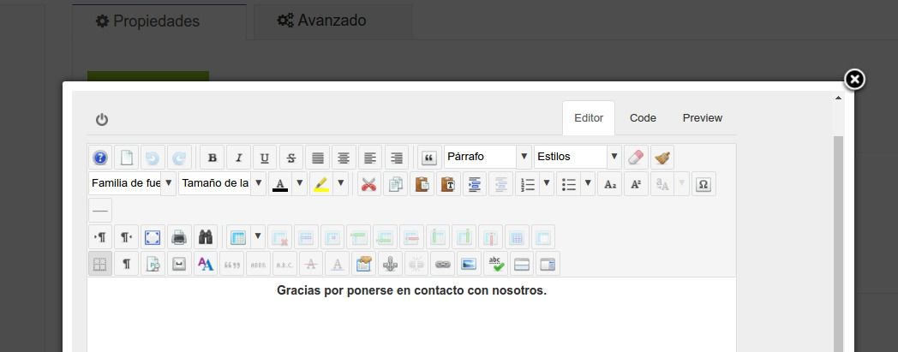Viewport: 898px width, 352px height.
Task: Insert pagebreak icon
Action: pos(522,263)
